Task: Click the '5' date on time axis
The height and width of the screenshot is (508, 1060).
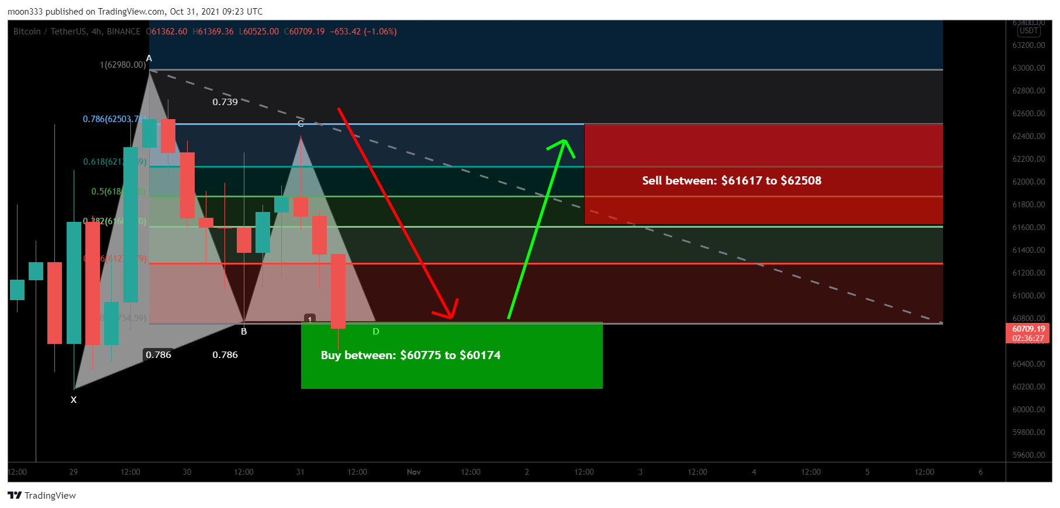Action: click(x=867, y=472)
